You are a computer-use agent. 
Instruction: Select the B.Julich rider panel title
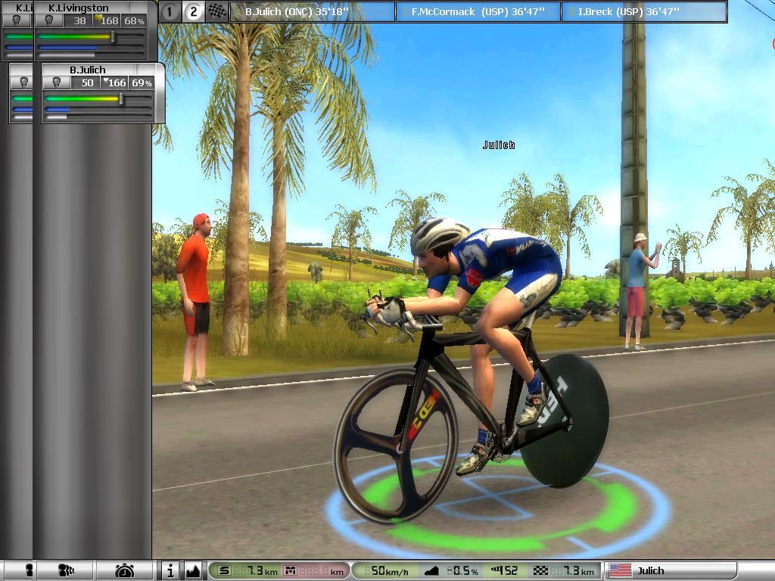(88, 70)
